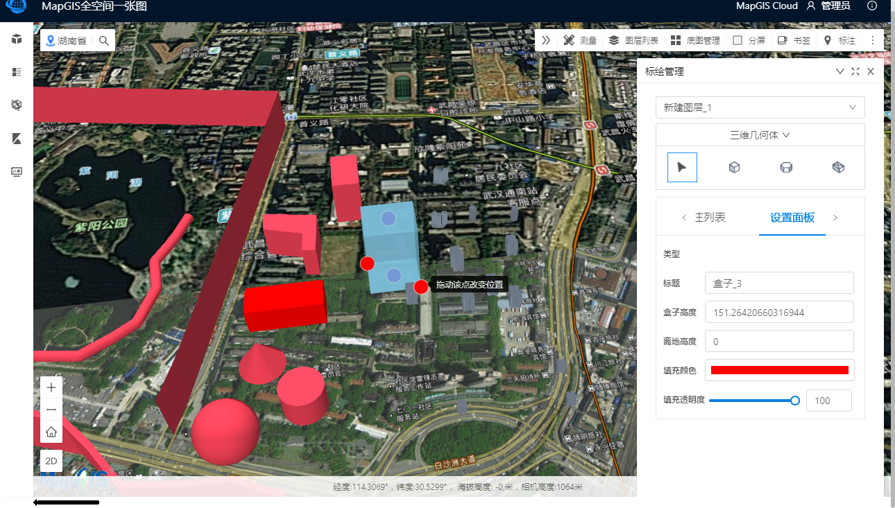Click the 填充透明度 slider handle
The image size is (895, 508).
coord(795,401)
